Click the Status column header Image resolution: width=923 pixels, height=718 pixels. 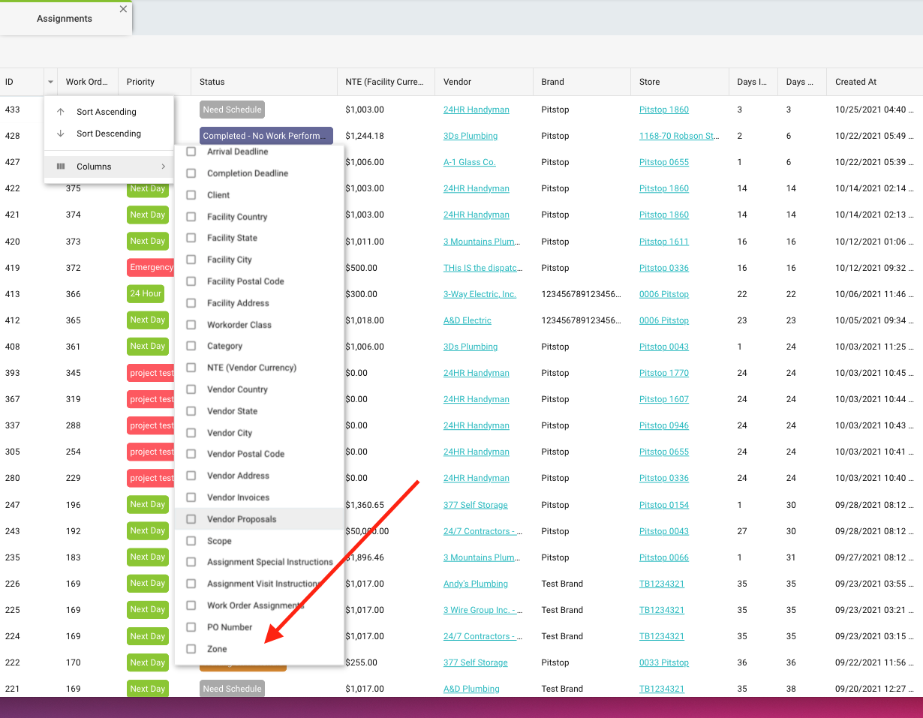[212, 82]
